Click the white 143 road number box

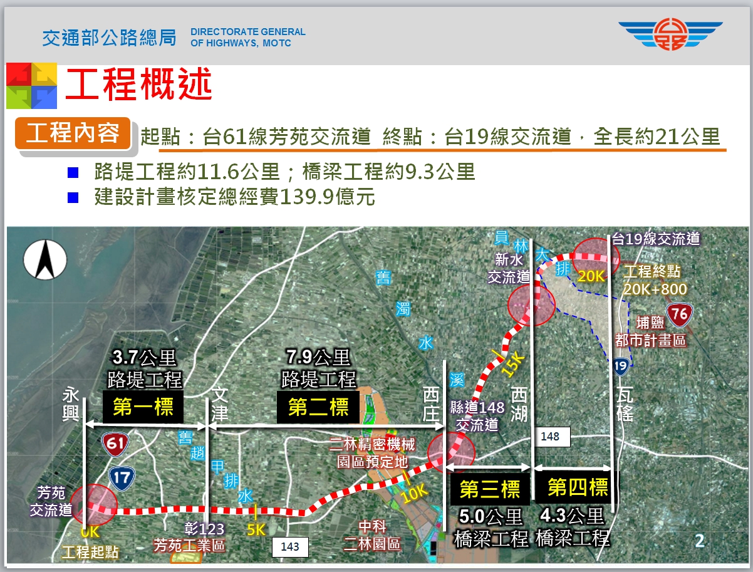click(x=290, y=547)
